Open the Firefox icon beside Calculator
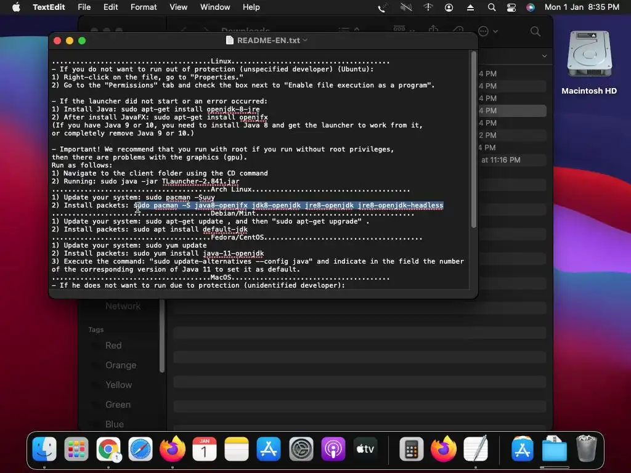 click(444, 449)
